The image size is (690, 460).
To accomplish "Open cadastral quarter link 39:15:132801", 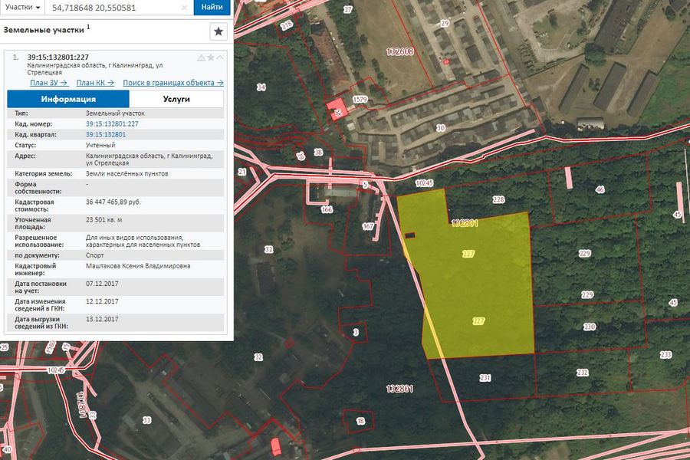I will pyautogui.click(x=106, y=134).
